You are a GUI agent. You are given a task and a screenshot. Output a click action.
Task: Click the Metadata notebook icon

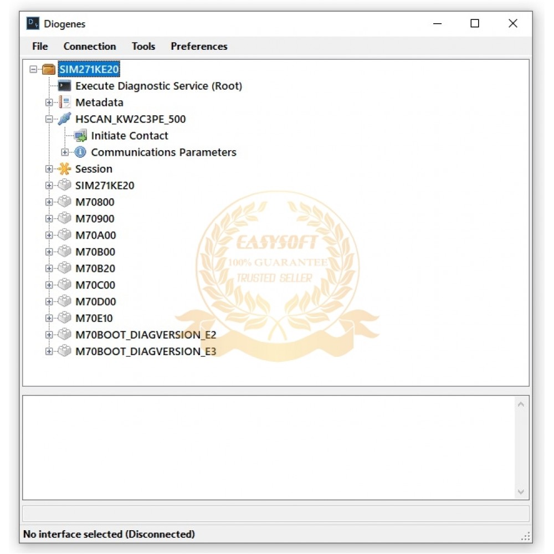click(65, 103)
